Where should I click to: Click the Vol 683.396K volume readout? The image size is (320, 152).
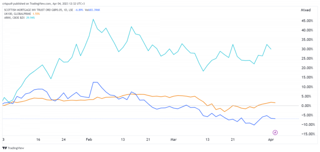point(92,10)
